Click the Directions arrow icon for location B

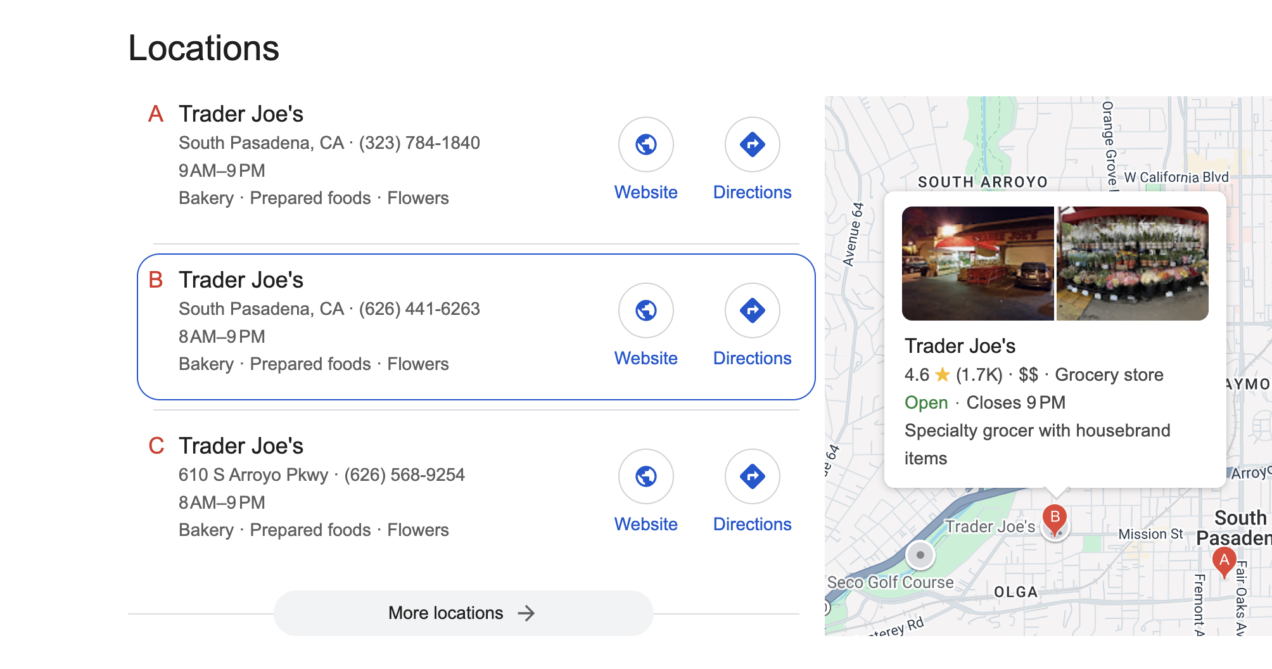[x=753, y=310]
